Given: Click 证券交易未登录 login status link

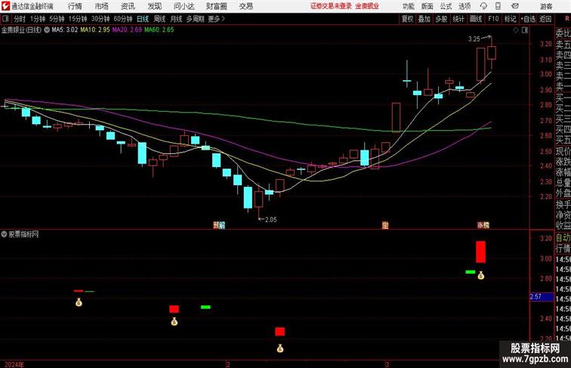Looking at the screenshot, I should click(331, 6).
